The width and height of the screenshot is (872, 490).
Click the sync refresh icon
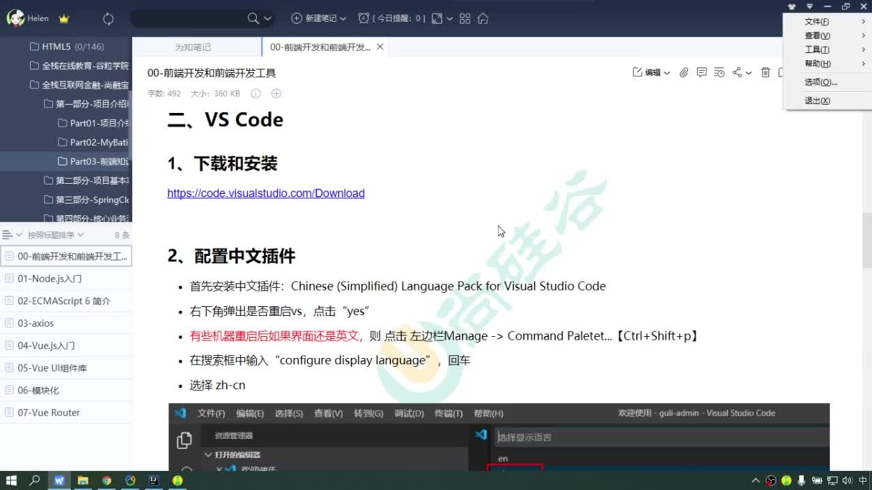[x=108, y=19]
